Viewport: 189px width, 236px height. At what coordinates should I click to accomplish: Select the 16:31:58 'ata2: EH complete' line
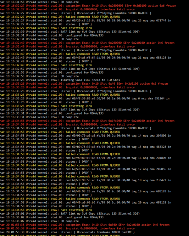[x=39, y=2]
